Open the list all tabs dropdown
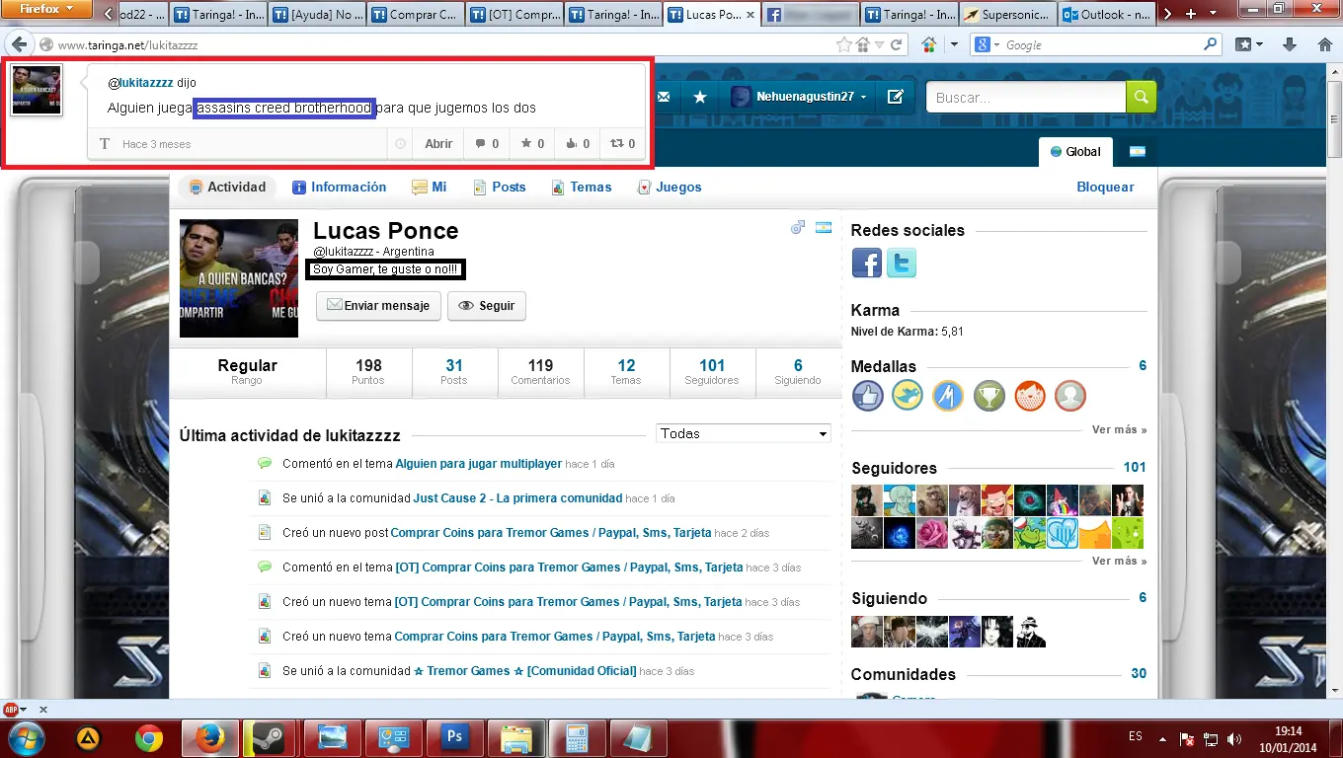 (x=1212, y=14)
